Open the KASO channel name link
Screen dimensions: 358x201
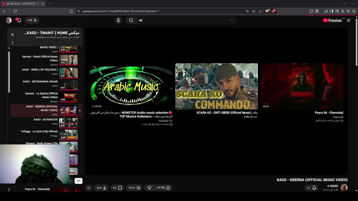(x=334, y=186)
